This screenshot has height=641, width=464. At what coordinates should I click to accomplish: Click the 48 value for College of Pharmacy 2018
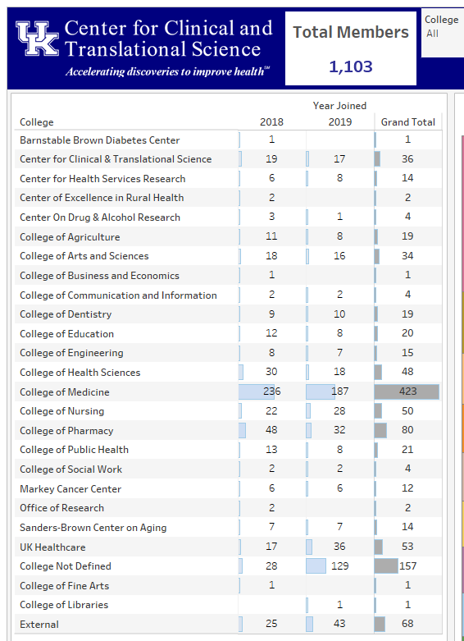(x=271, y=430)
